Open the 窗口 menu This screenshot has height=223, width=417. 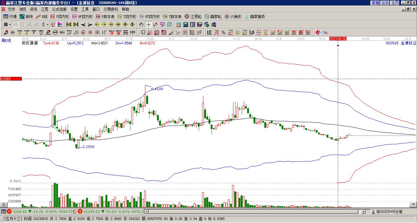click(96, 9)
